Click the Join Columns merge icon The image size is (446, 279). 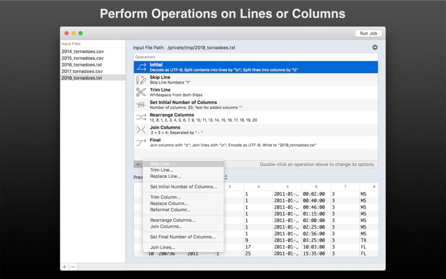141,130
